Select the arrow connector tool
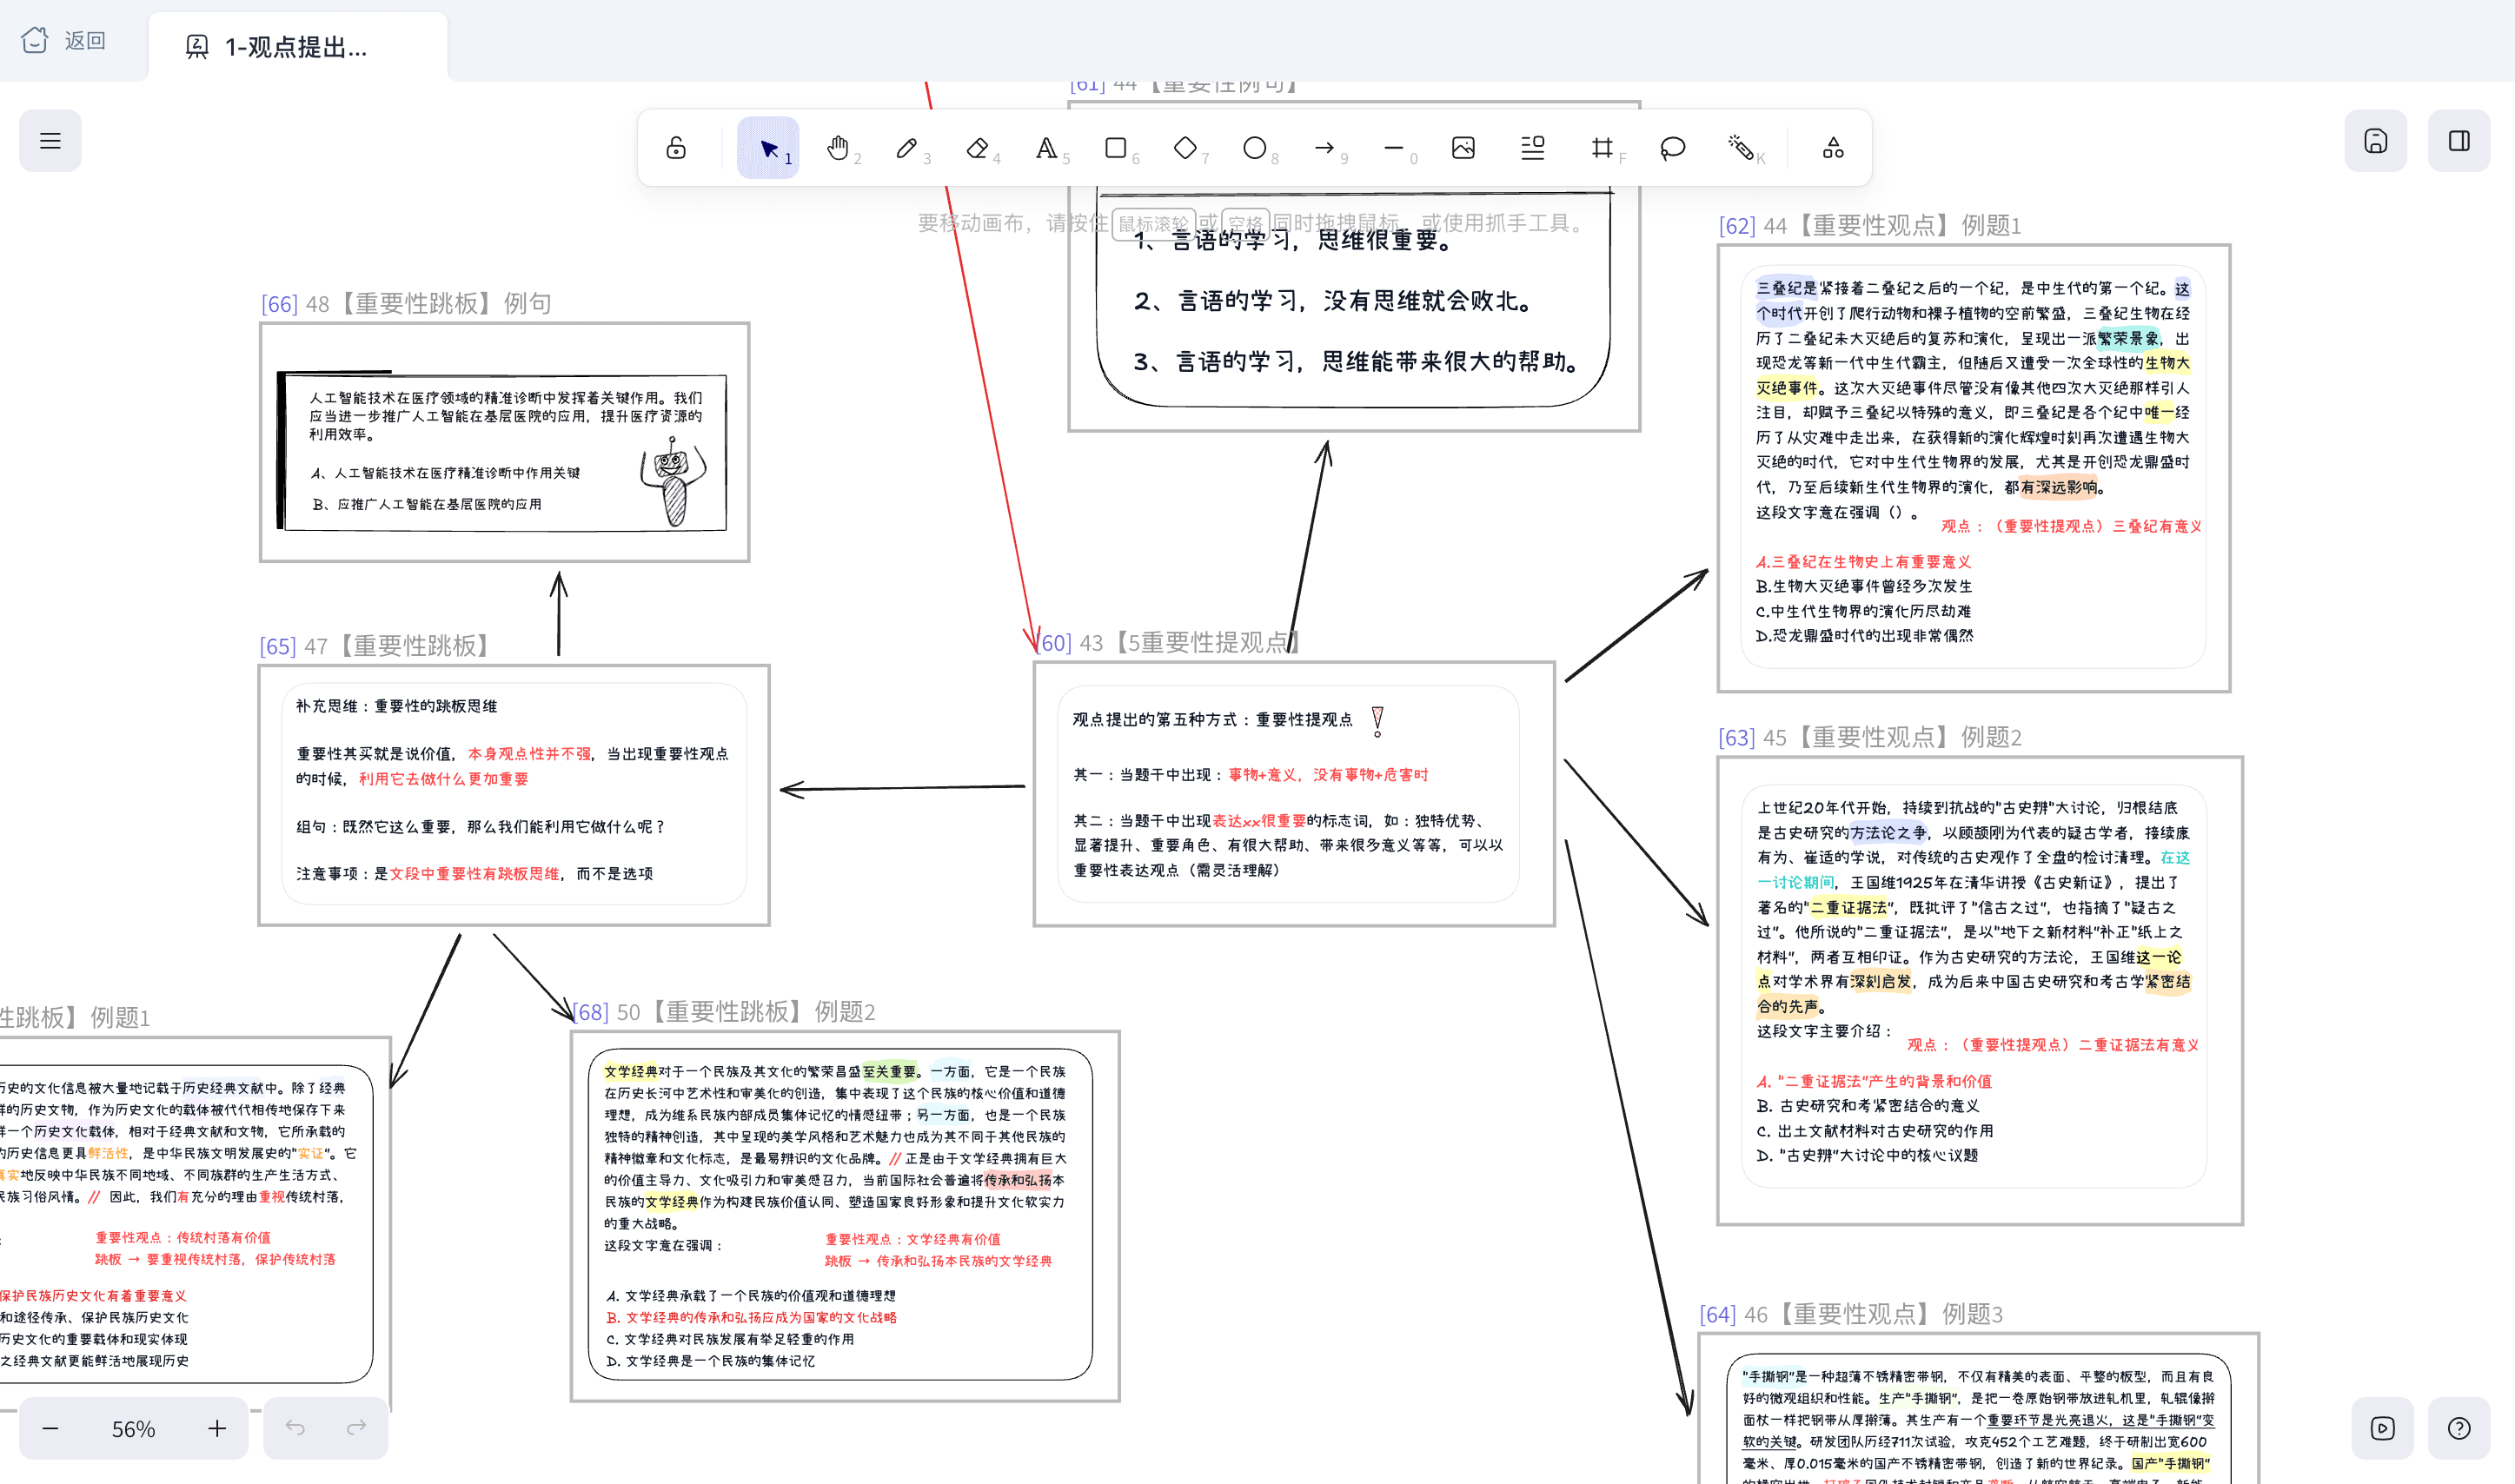Image resolution: width=2515 pixels, height=1484 pixels. point(1324,148)
